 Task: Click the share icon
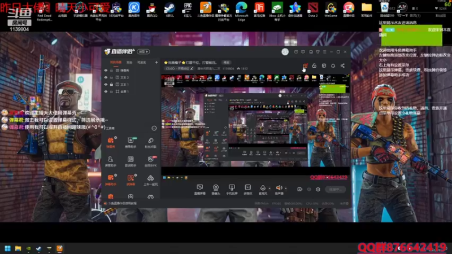(x=342, y=65)
